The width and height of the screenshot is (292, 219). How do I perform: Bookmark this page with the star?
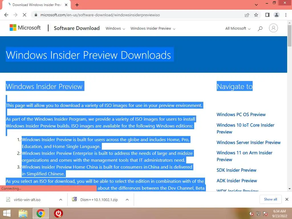point(256,15)
